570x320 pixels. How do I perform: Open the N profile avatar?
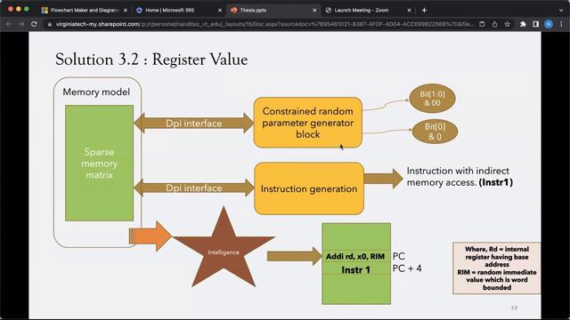pos(549,24)
